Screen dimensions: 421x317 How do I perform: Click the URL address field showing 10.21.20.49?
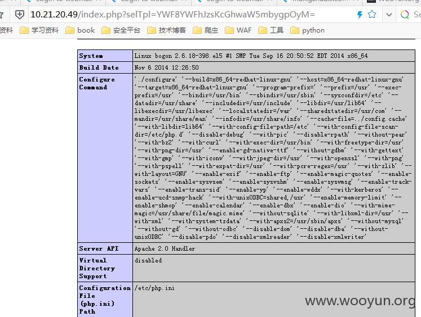(x=169, y=15)
